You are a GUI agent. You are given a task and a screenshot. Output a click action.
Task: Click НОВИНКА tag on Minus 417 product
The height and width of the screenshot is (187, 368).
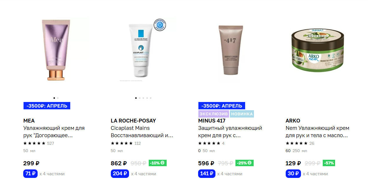coord(242,114)
